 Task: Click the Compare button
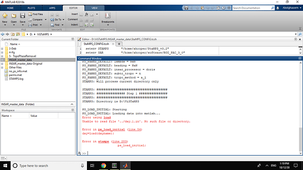pos(36,19)
